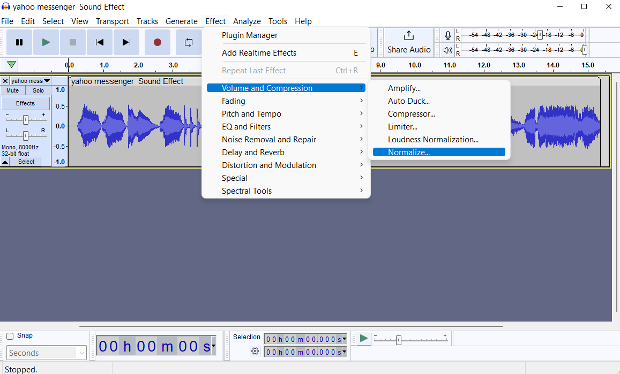The height and width of the screenshot is (374, 620).
Task: Click the Share Audio icon
Action: pos(408,42)
